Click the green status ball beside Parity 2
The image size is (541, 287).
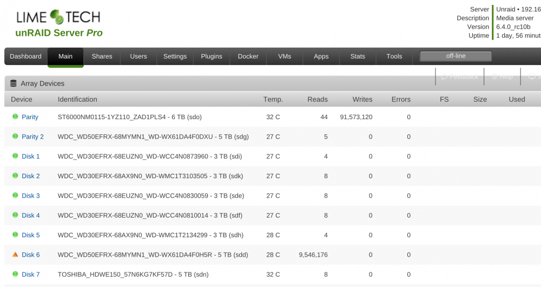15,136
